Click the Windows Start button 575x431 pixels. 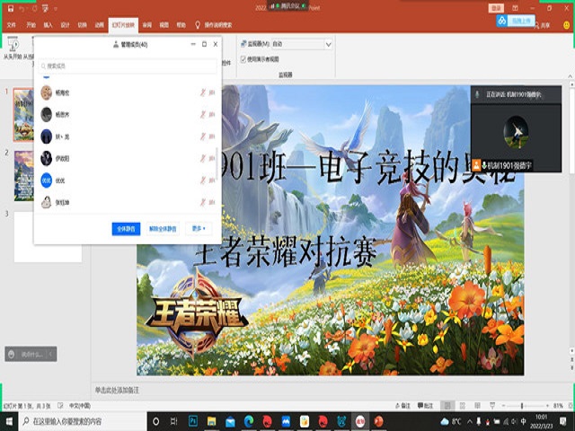tap(9, 421)
